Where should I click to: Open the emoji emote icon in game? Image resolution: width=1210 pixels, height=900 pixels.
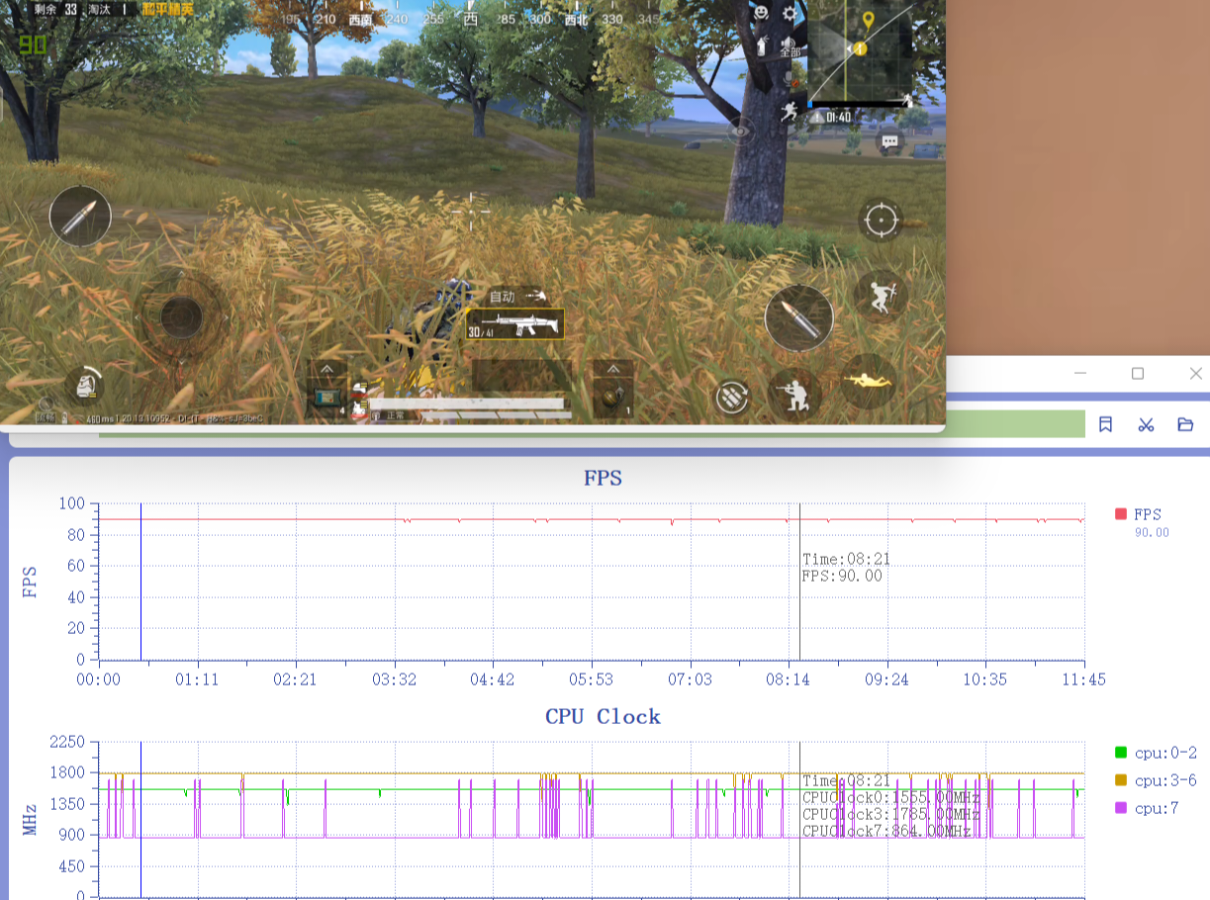(761, 13)
